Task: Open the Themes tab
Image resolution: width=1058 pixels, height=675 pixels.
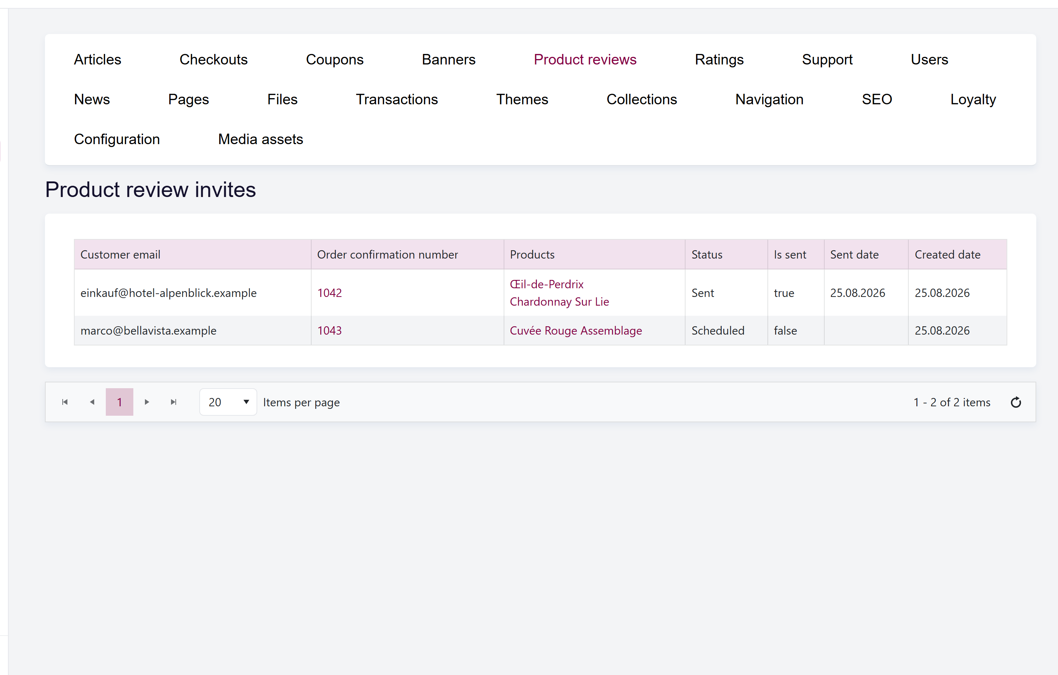Action: coord(522,99)
